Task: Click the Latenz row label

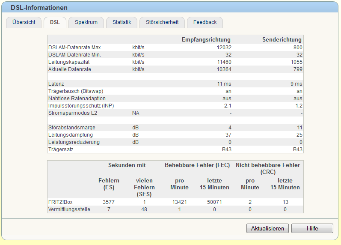Action: 56,84
